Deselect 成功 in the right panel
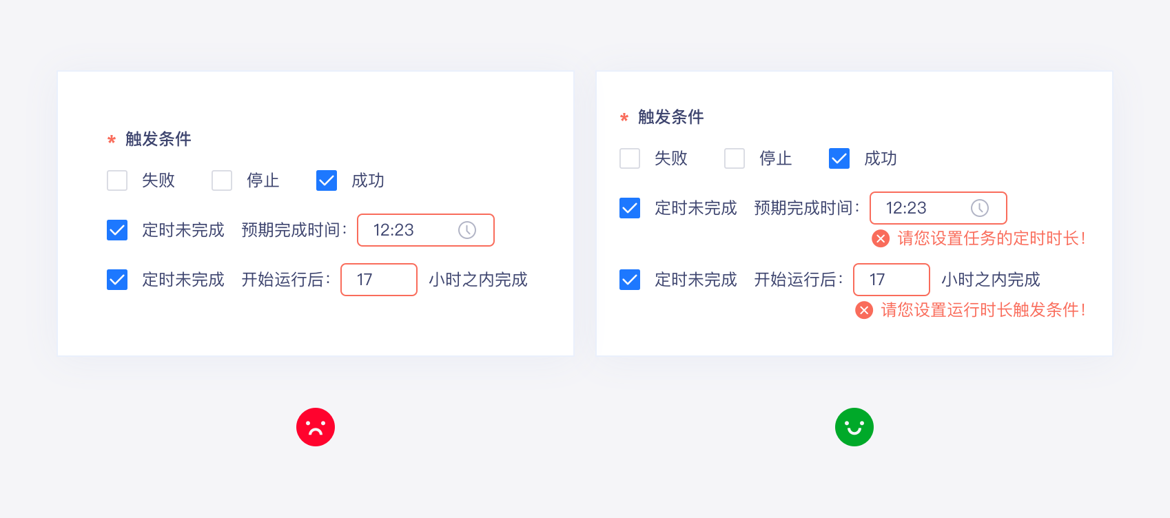Screen dimensions: 1170x518 coord(839,158)
